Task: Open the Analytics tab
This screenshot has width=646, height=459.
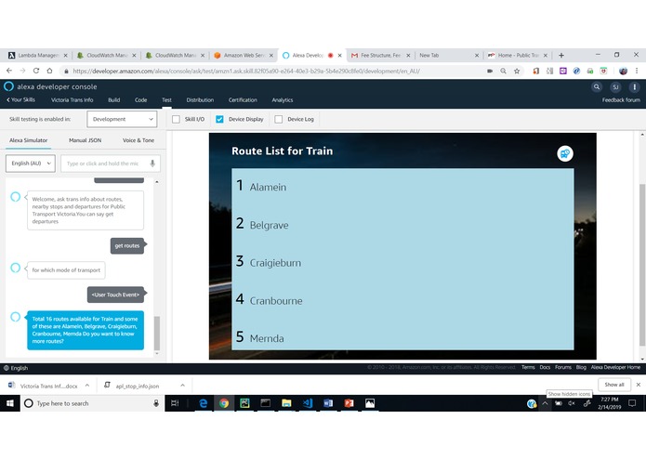Action: coord(283,99)
